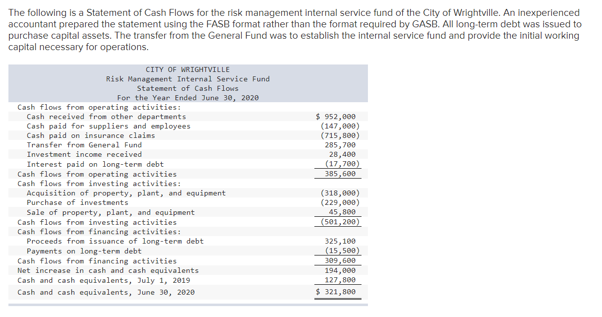Select 'Net increase in cash and cash equivalents'
Screen dimensions: 602x317
click(108, 270)
